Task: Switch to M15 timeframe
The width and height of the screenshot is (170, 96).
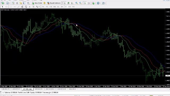Action: 51,7
